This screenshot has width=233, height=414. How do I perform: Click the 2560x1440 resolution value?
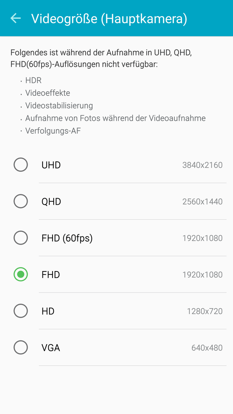[202, 202]
